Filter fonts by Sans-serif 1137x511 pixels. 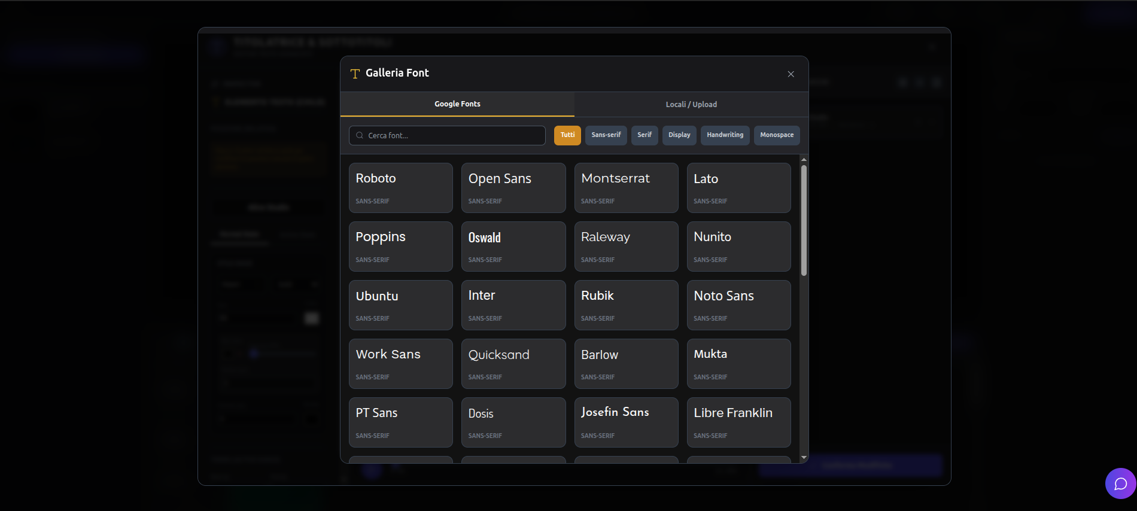[x=606, y=135]
